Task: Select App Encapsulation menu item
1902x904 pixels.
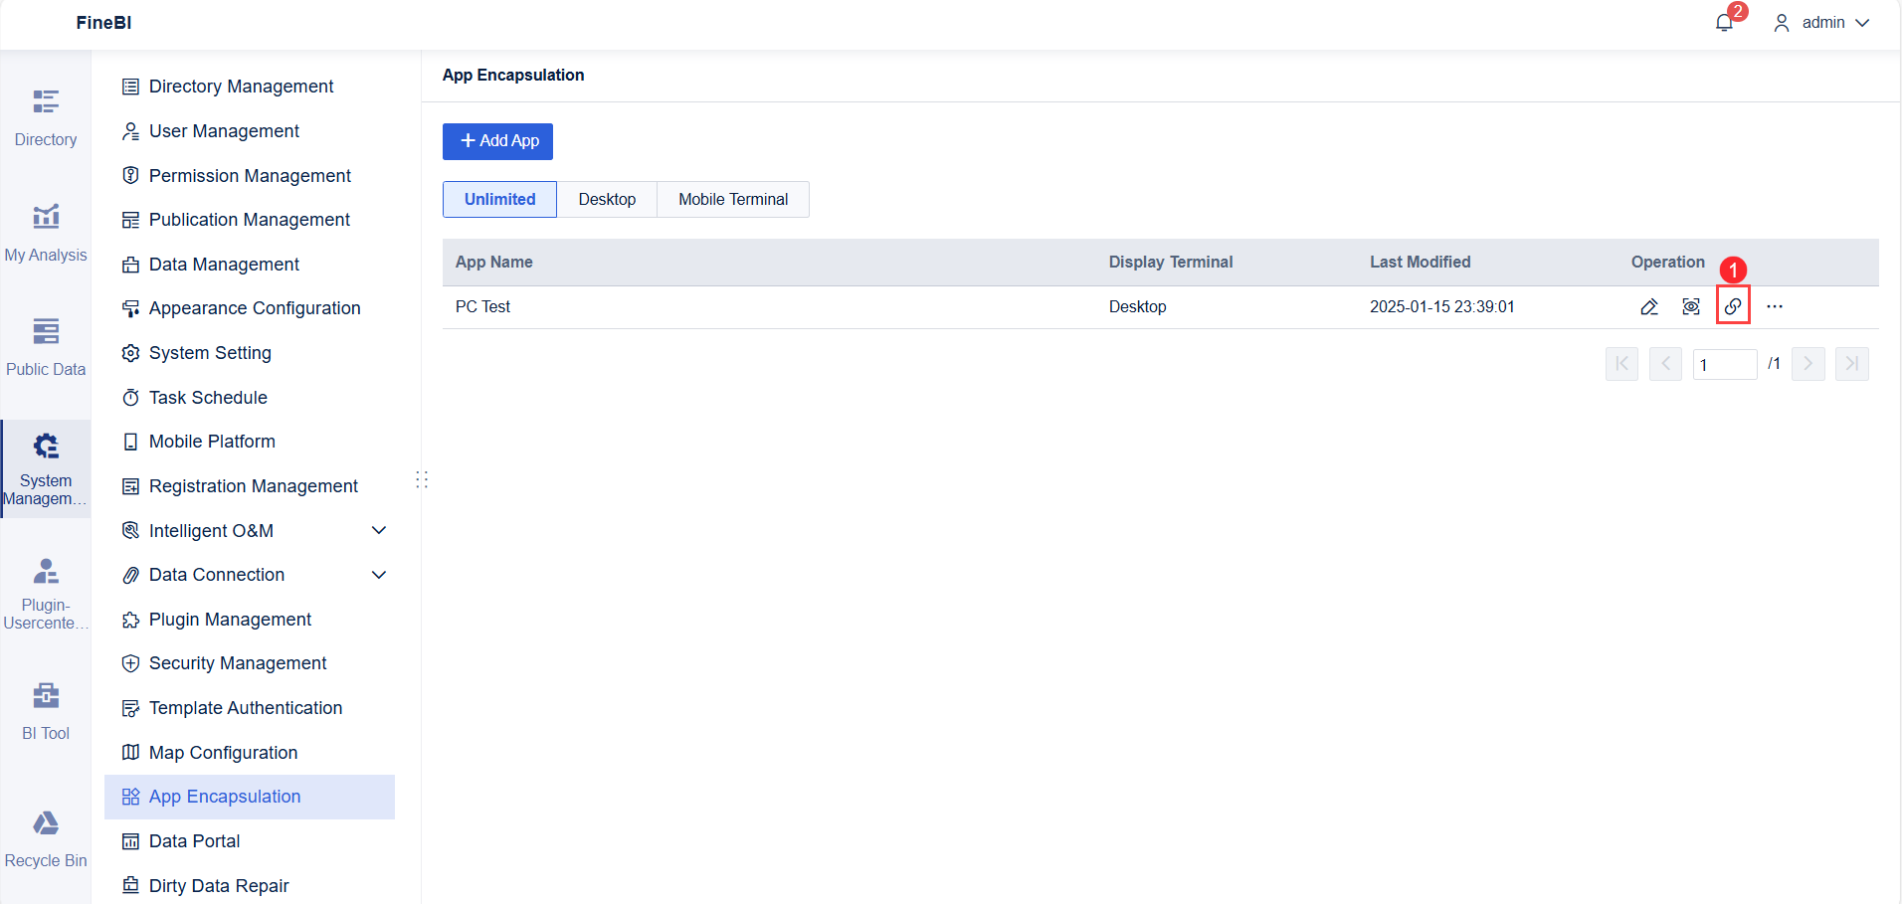Action: (250, 797)
